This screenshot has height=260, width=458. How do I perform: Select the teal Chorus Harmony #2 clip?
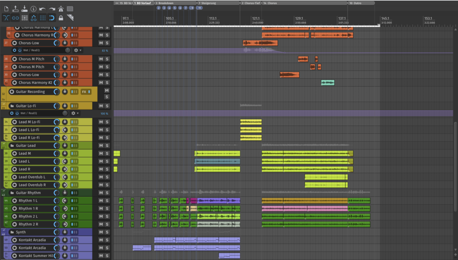pos(328,83)
